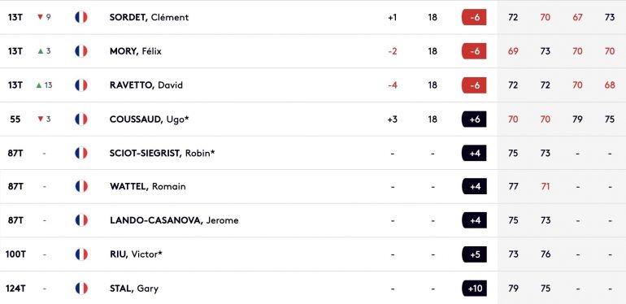Click the flag icon next to STAL, Gary
This screenshot has width=626, height=304.
pyautogui.click(x=81, y=288)
